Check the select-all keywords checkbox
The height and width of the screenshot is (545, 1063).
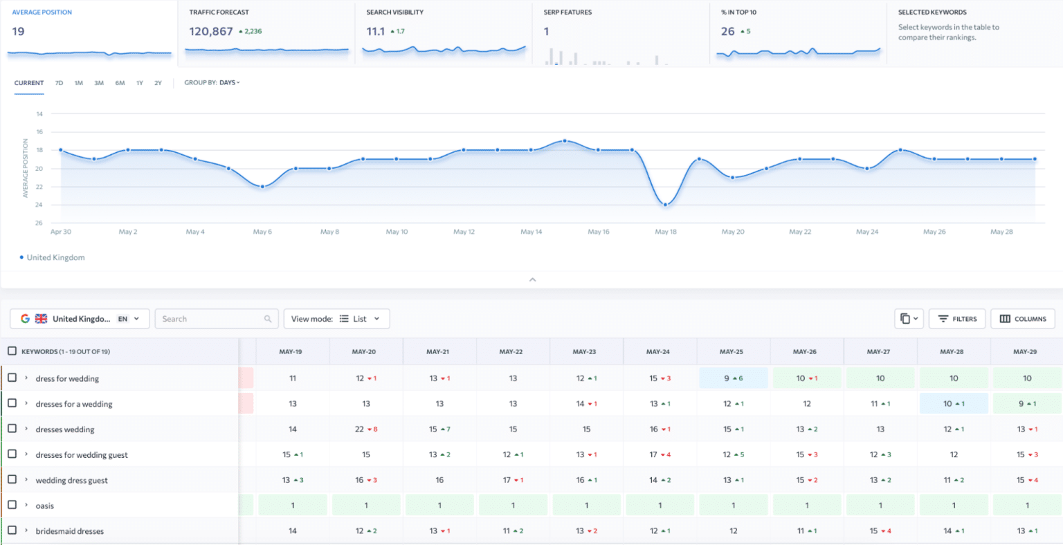11,350
